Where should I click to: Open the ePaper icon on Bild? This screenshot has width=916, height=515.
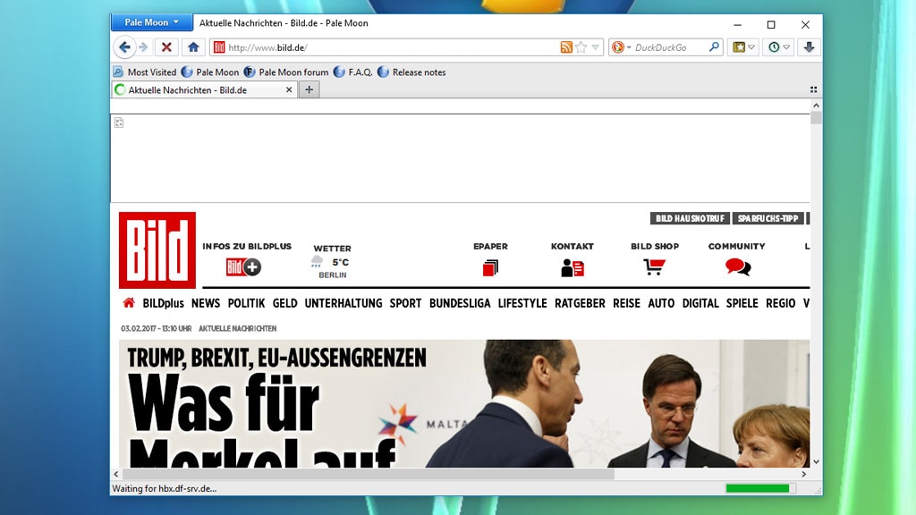point(490,267)
